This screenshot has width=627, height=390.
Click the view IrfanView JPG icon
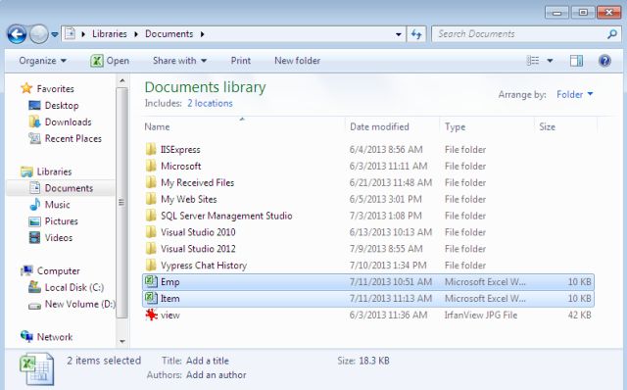151,316
